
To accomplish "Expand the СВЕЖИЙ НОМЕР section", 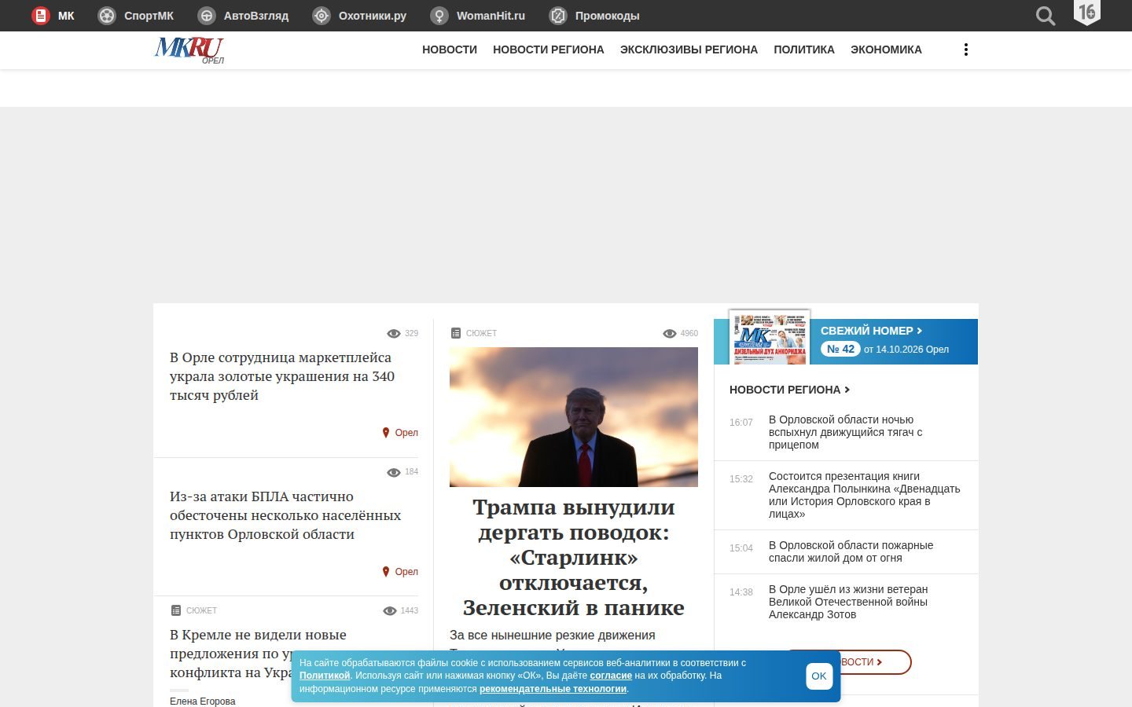I will (871, 331).
